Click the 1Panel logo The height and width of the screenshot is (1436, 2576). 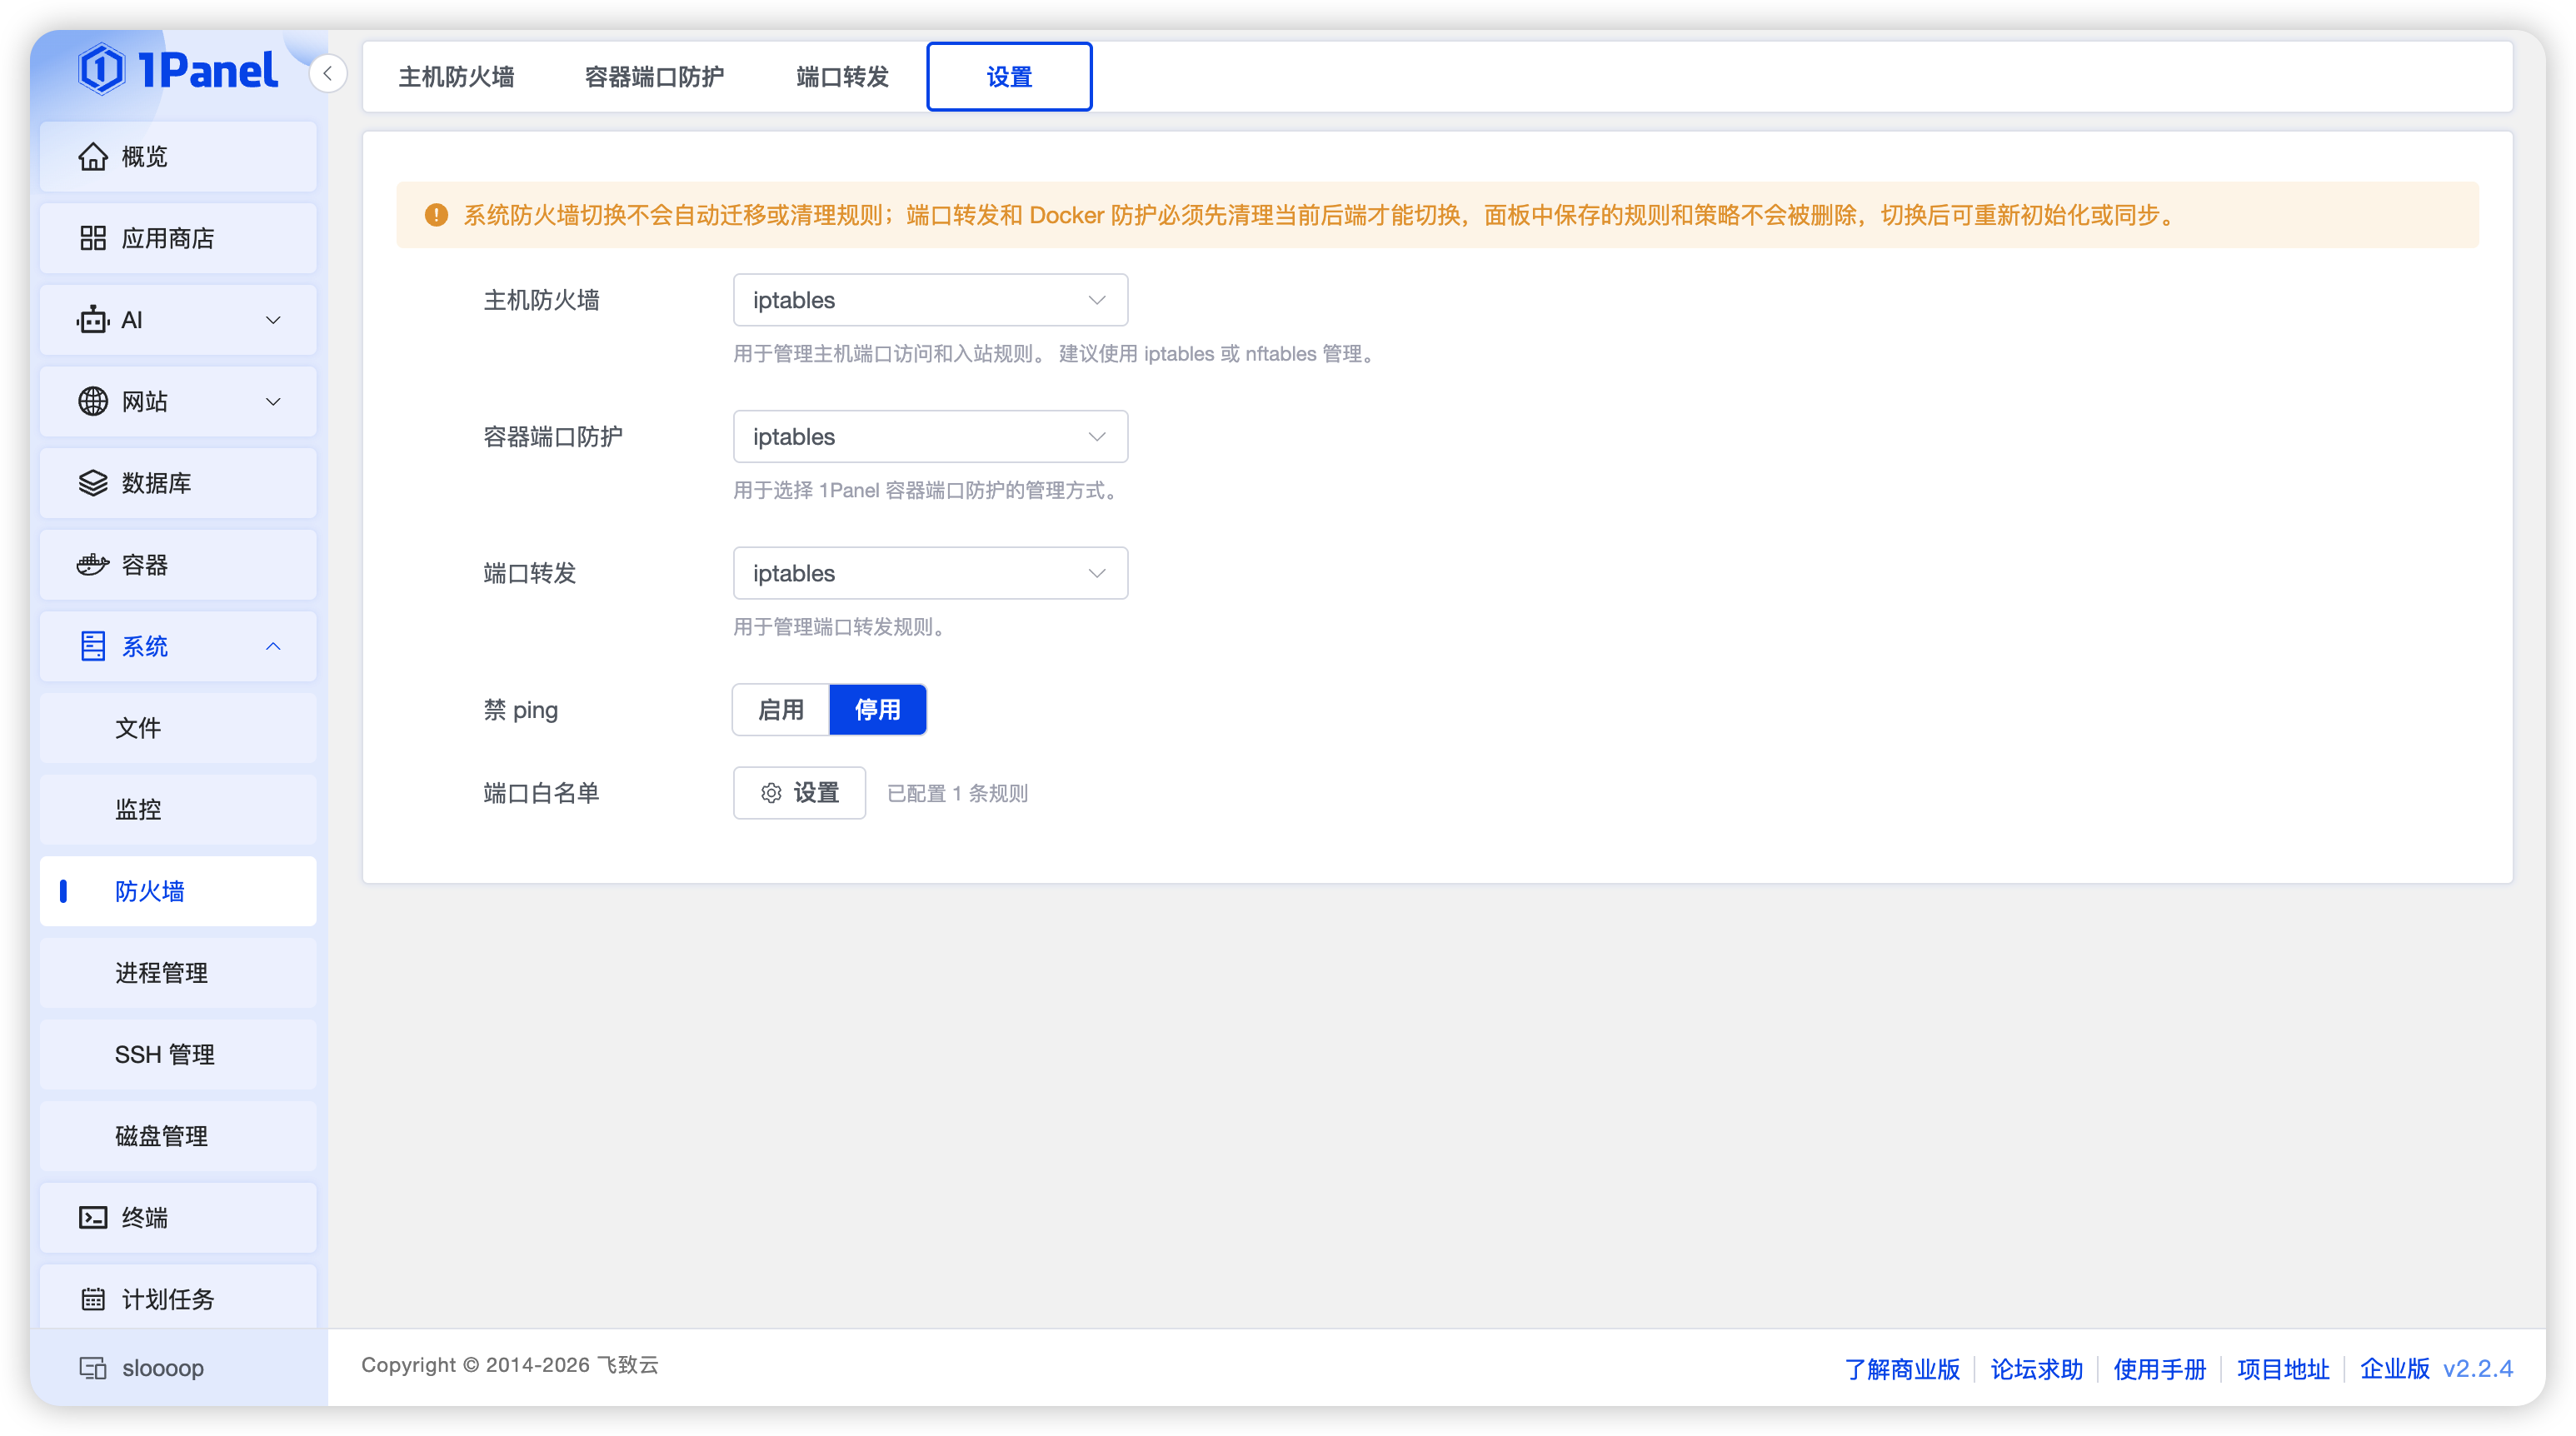(x=178, y=70)
